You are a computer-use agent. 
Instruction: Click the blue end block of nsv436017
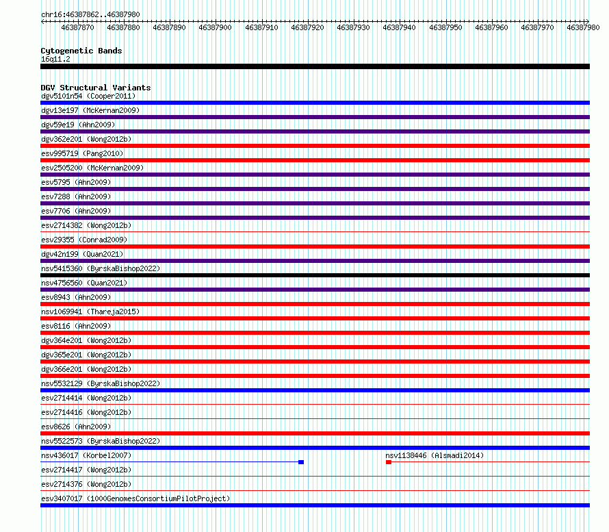(x=301, y=462)
